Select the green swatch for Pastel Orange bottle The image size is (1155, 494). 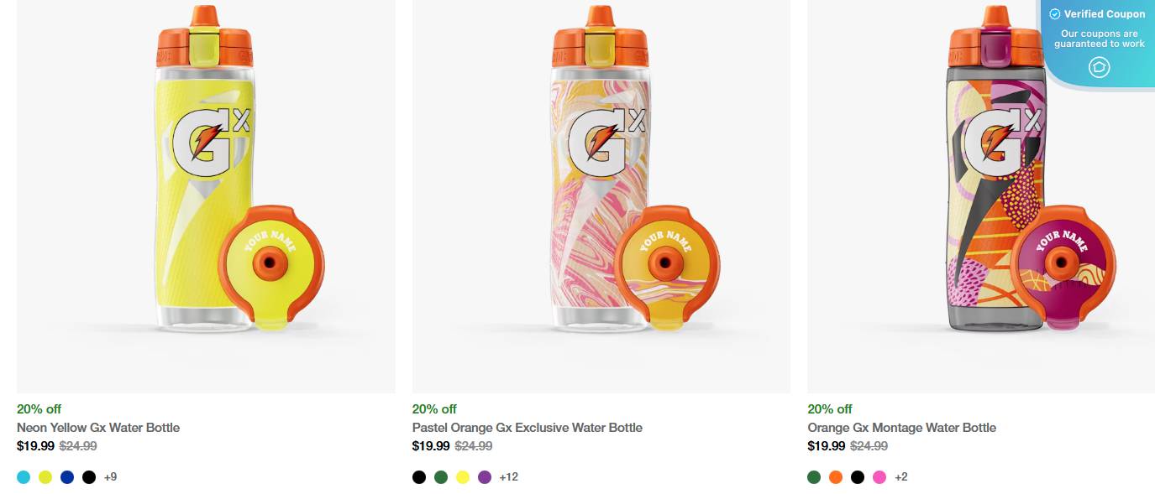tap(440, 476)
